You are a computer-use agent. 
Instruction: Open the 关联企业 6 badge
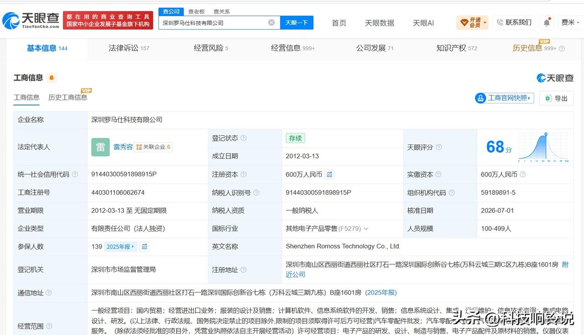click(153, 147)
